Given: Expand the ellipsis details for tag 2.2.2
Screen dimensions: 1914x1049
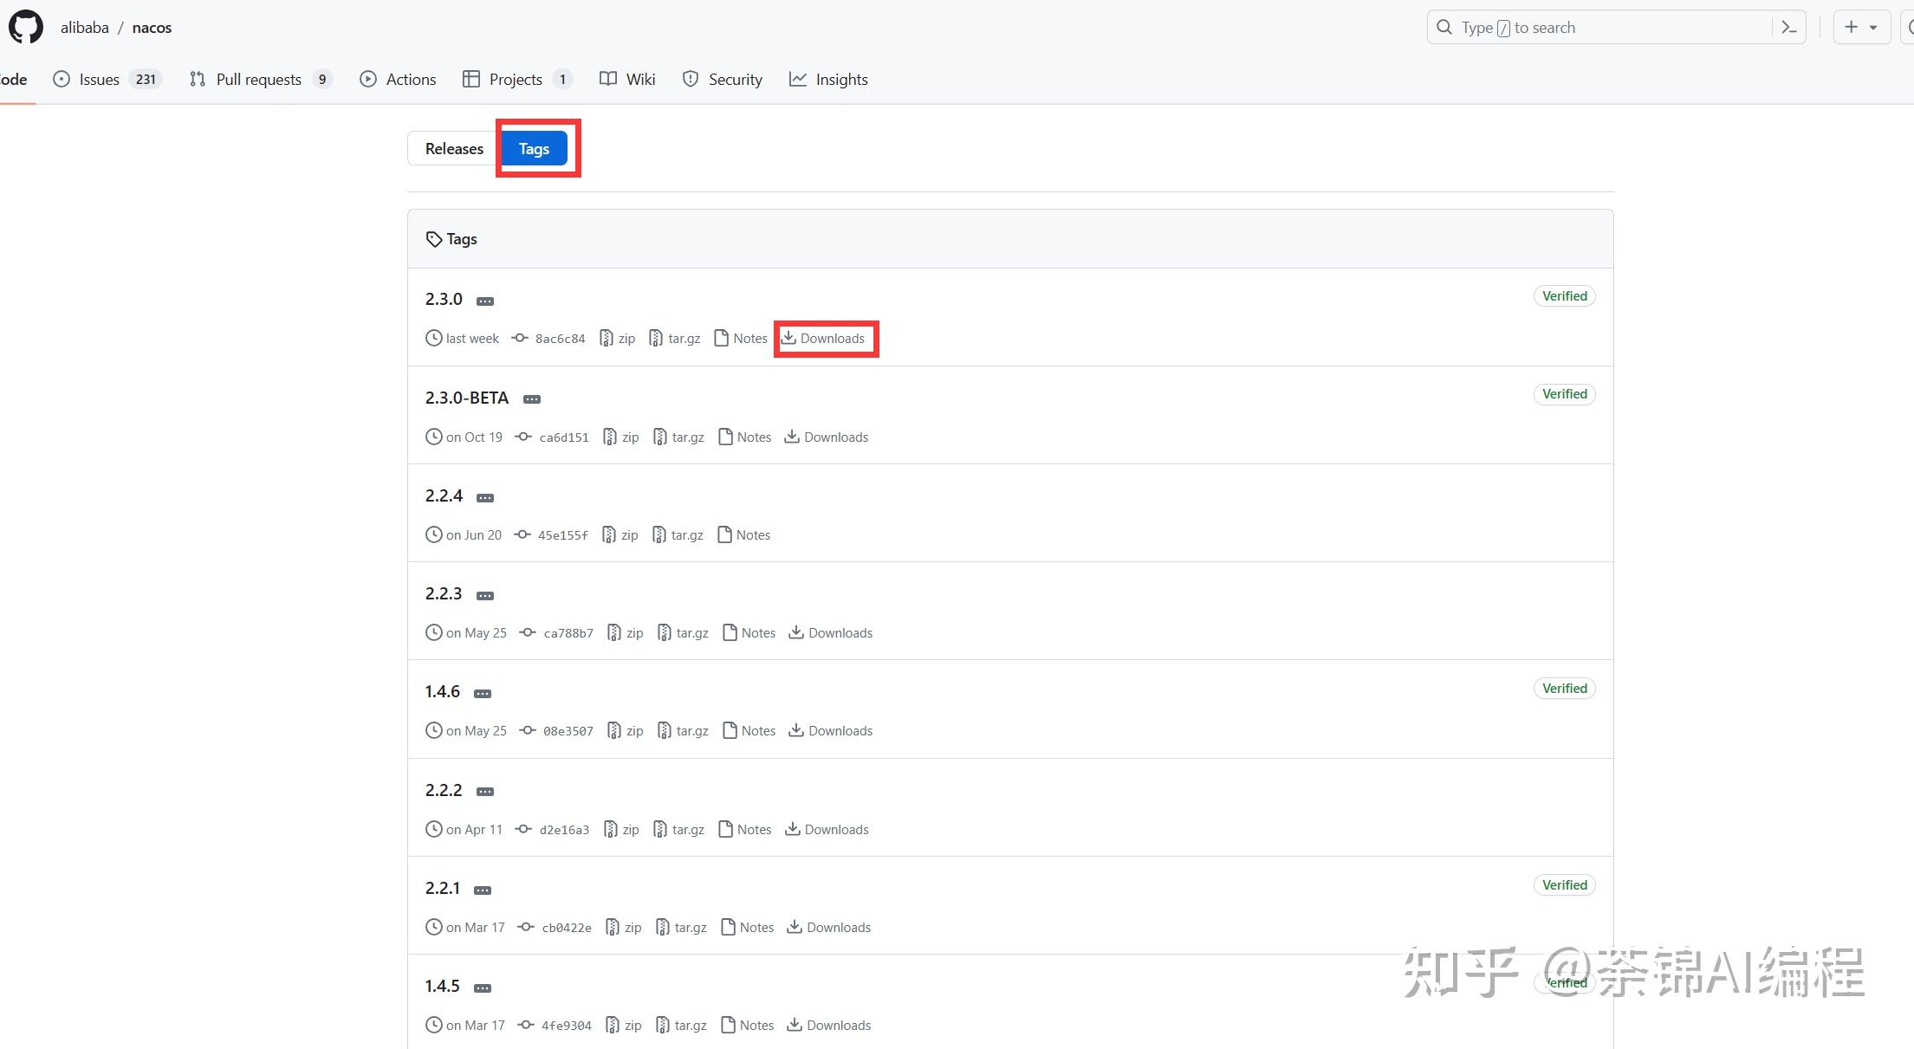Looking at the screenshot, I should click(x=485, y=792).
